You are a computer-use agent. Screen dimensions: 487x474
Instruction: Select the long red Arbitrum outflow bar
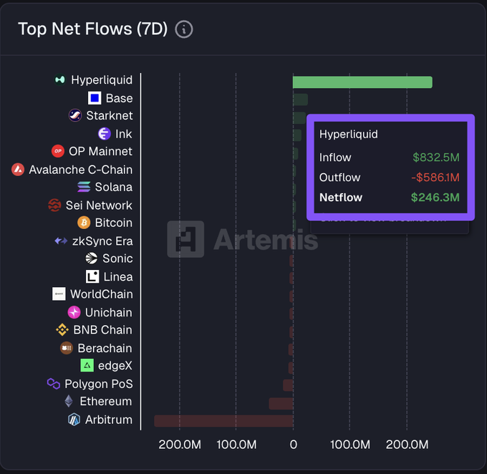coord(223,421)
